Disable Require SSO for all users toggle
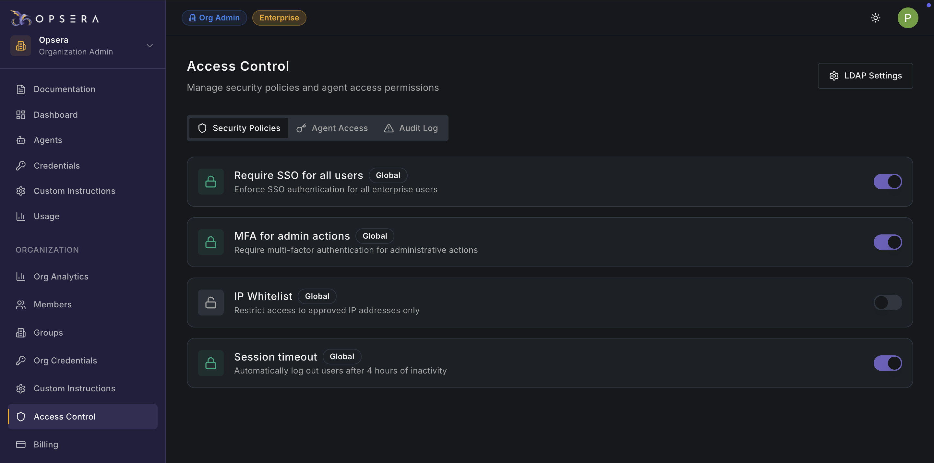Screen dimensions: 934x463 pyautogui.click(x=887, y=182)
